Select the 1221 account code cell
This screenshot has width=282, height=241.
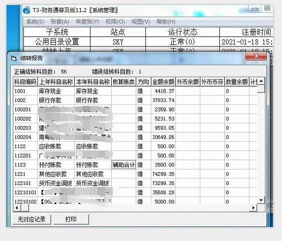click(26, 174)
